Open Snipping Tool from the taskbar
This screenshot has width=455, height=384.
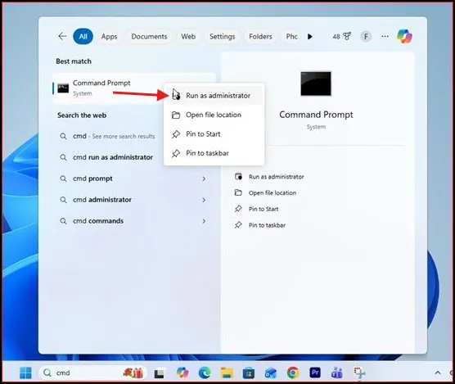[359, 373]
